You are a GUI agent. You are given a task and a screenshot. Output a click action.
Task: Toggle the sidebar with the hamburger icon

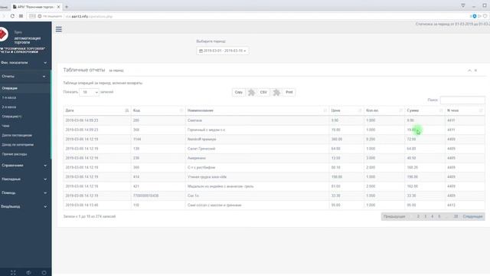click(59, 29)
